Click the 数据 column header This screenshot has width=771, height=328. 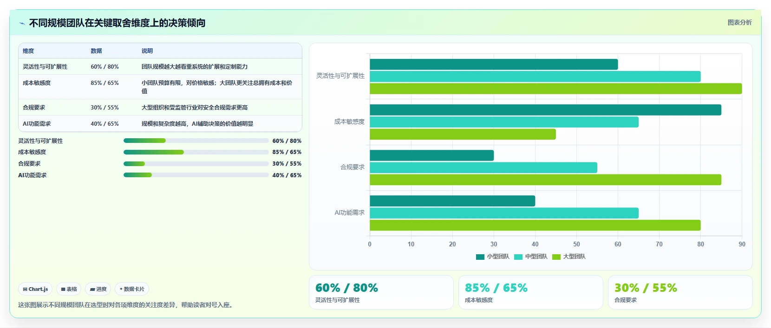click(96, 51)
